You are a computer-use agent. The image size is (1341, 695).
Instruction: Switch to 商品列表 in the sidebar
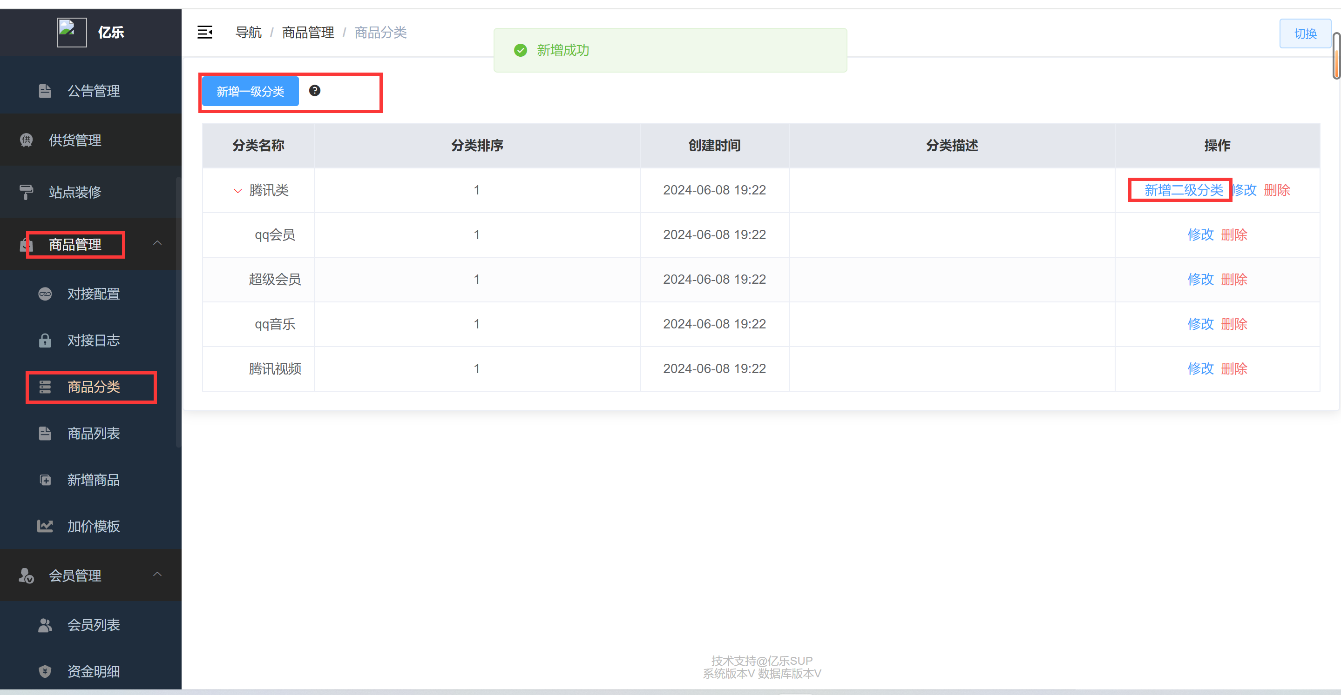[94, 434]
